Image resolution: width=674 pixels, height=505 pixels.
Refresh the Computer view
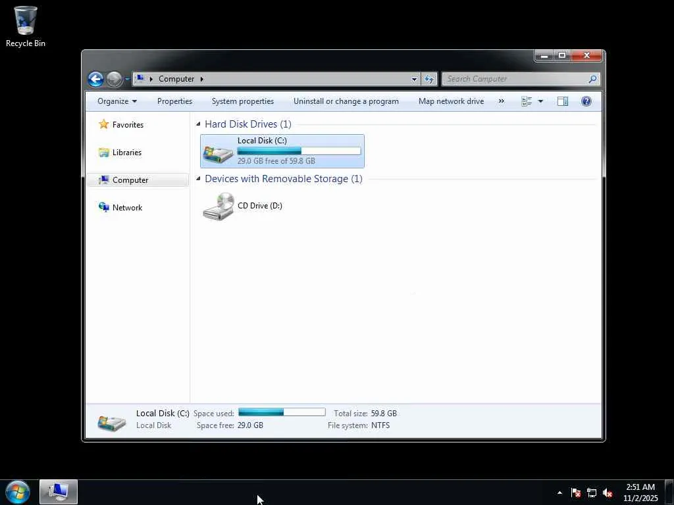[429, 79]
